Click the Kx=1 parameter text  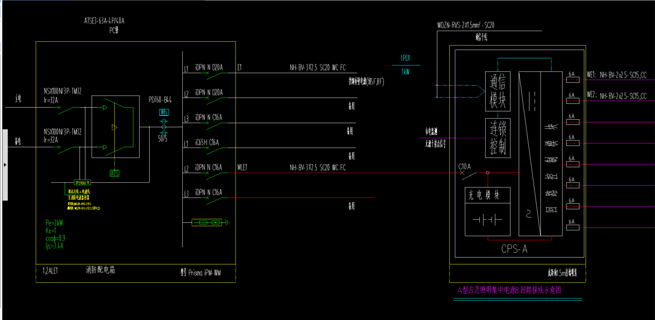pos(51,230)
